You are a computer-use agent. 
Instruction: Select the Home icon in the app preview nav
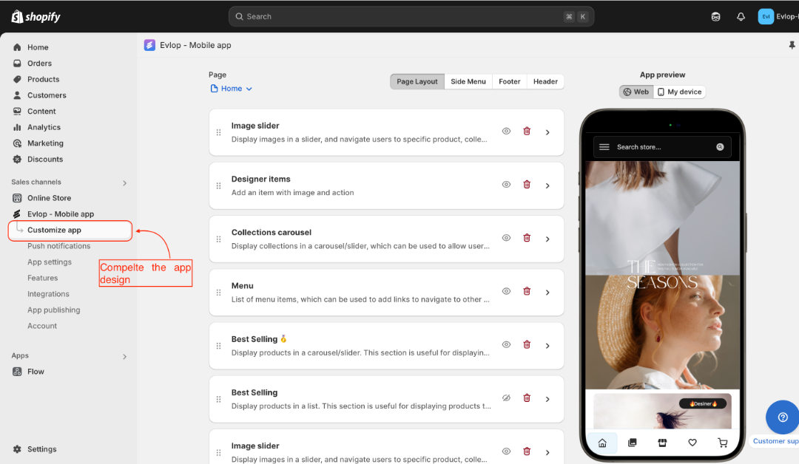(x=602, y=442)
